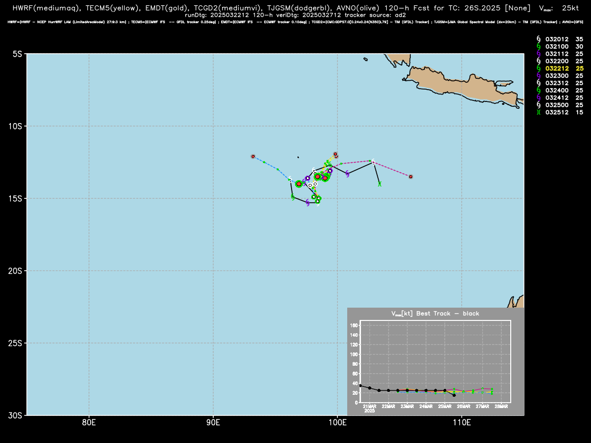Click the green dissipation symbol beside 032512
This screenshot has height=443, width=591.
[x=539, y=112]
